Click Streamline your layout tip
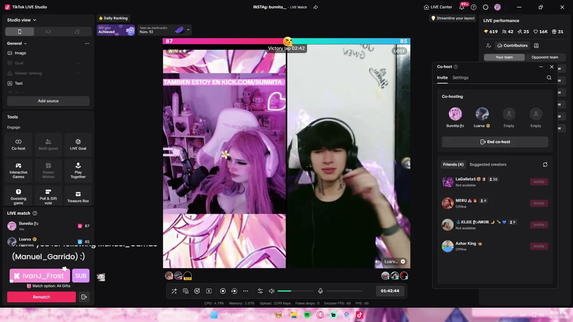Viewport: 573px width, 322px height. point(453,18)
